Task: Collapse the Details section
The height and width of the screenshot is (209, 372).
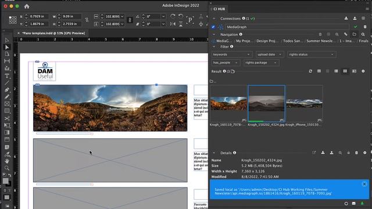Action: (214, 153)
